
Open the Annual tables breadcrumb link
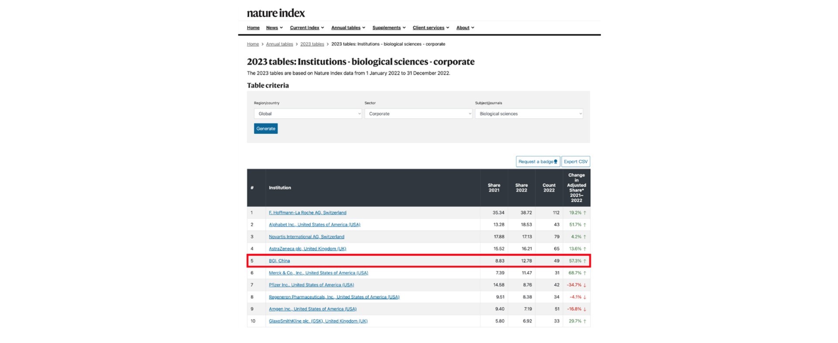coord(279,44)
